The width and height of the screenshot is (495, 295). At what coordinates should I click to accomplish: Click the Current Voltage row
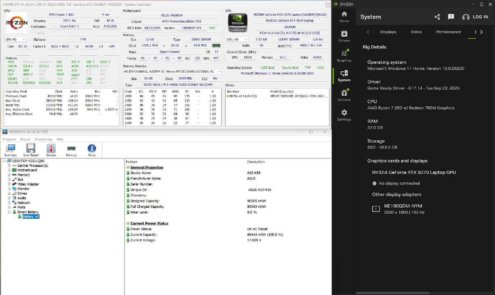click(x=228, y=240)
